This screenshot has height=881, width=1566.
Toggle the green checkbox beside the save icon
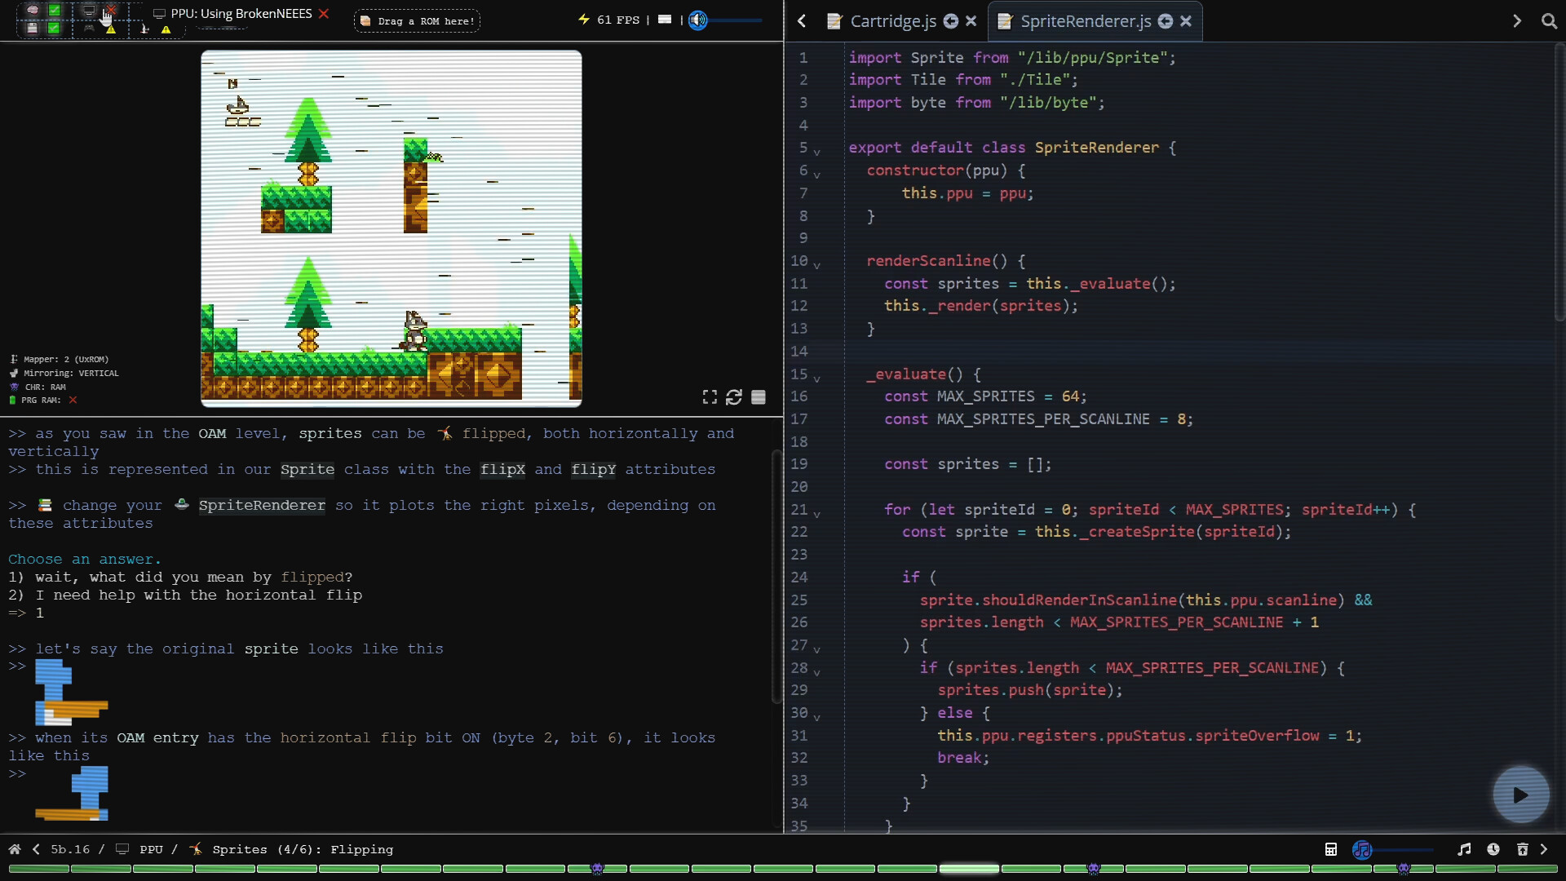[54, 29]
